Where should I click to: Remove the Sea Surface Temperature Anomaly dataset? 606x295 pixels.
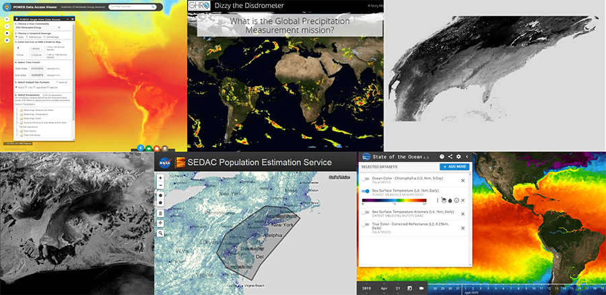pos(463,214)
